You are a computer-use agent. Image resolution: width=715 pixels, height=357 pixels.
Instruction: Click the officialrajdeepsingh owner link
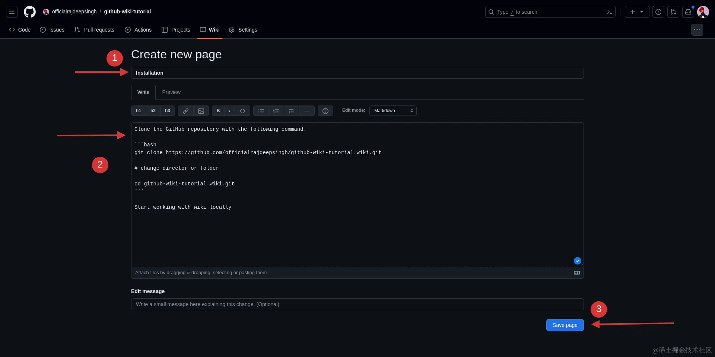click(74, 12)
